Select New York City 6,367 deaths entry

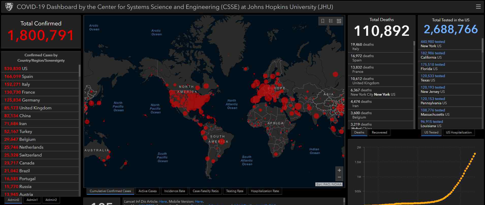click(x=381, y=92)
